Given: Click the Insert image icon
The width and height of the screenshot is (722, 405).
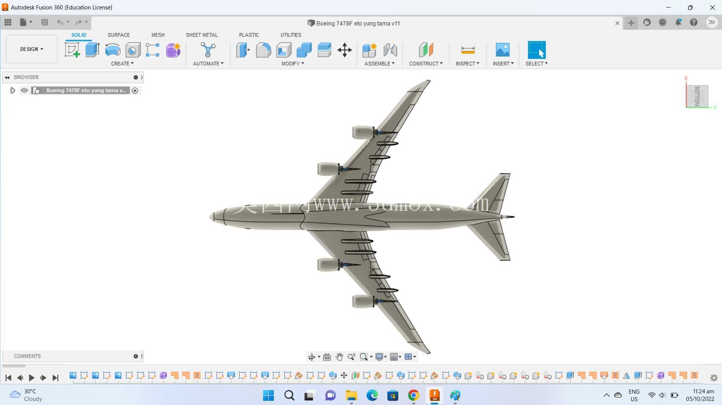Looking at the screenshot, I should coord(503,50).
